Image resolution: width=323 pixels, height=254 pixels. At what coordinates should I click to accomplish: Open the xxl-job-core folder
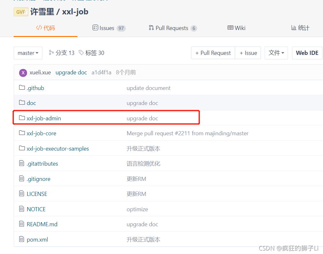(41, 133)
